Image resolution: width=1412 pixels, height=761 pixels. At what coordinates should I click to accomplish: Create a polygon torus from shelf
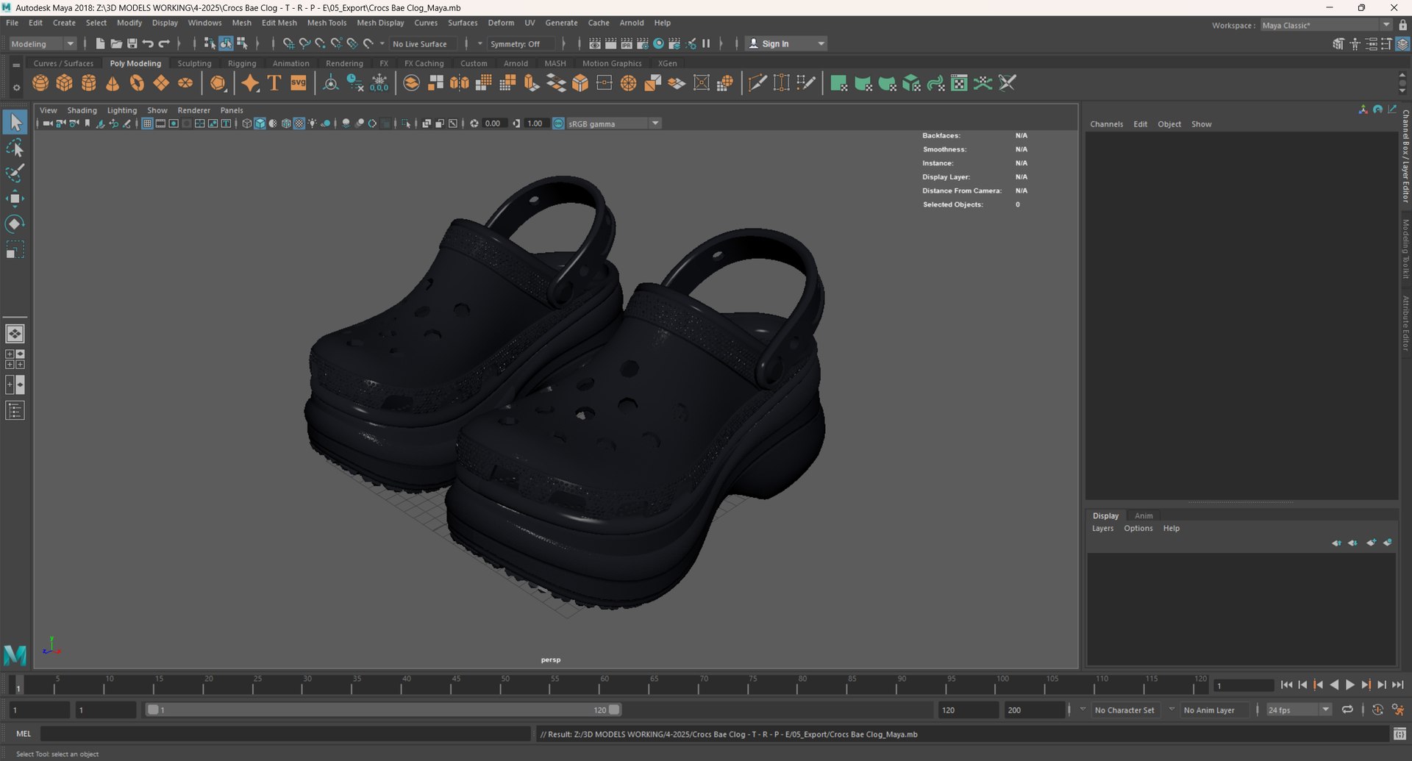click(x=137, y=83)
